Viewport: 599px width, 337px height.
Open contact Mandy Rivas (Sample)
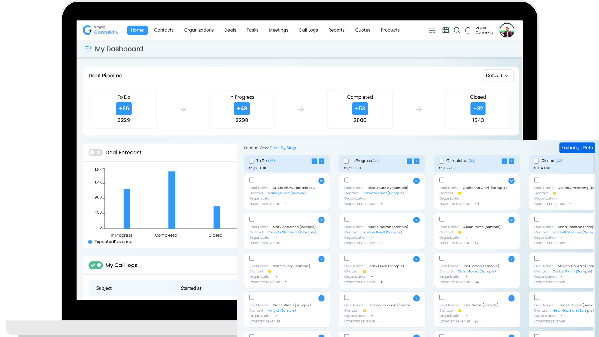point(287,193)
